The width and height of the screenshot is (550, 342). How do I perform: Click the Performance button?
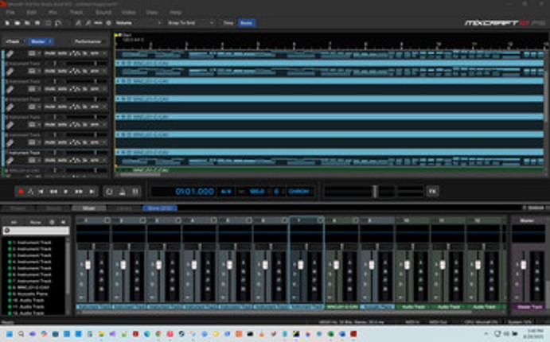click(x=88, y=41)
